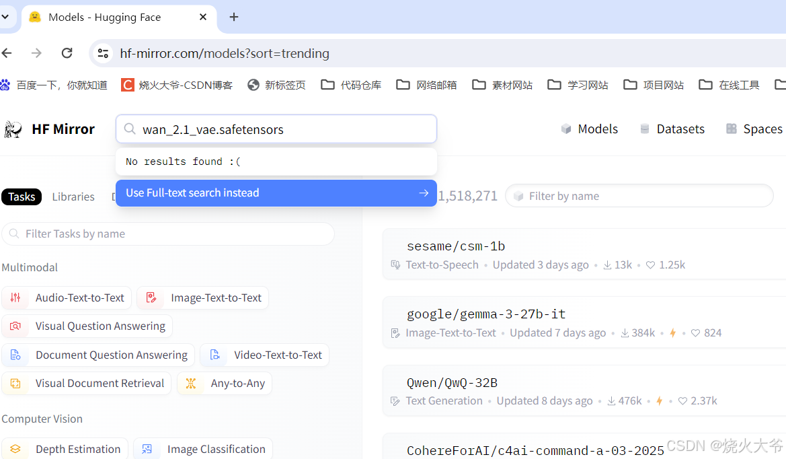The width and height of the screenshot is (786, 459).
Task: Click the Any-to-Any arrows icon
Action: 190,383
